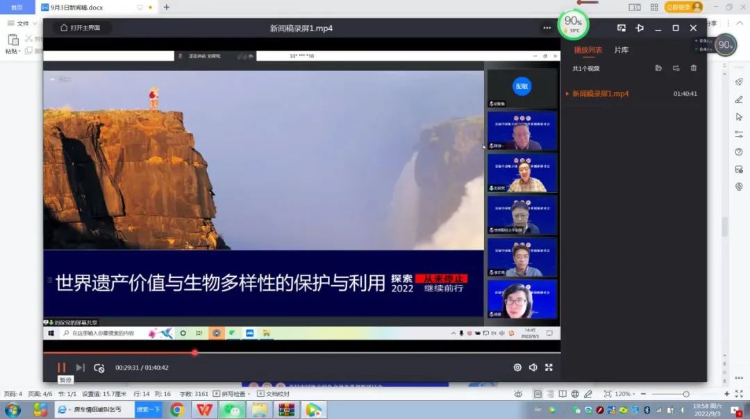Image resolution: width=750 pixels, height=419 pixels.
Task: Mute the player volume
Action: pos(533,368)
